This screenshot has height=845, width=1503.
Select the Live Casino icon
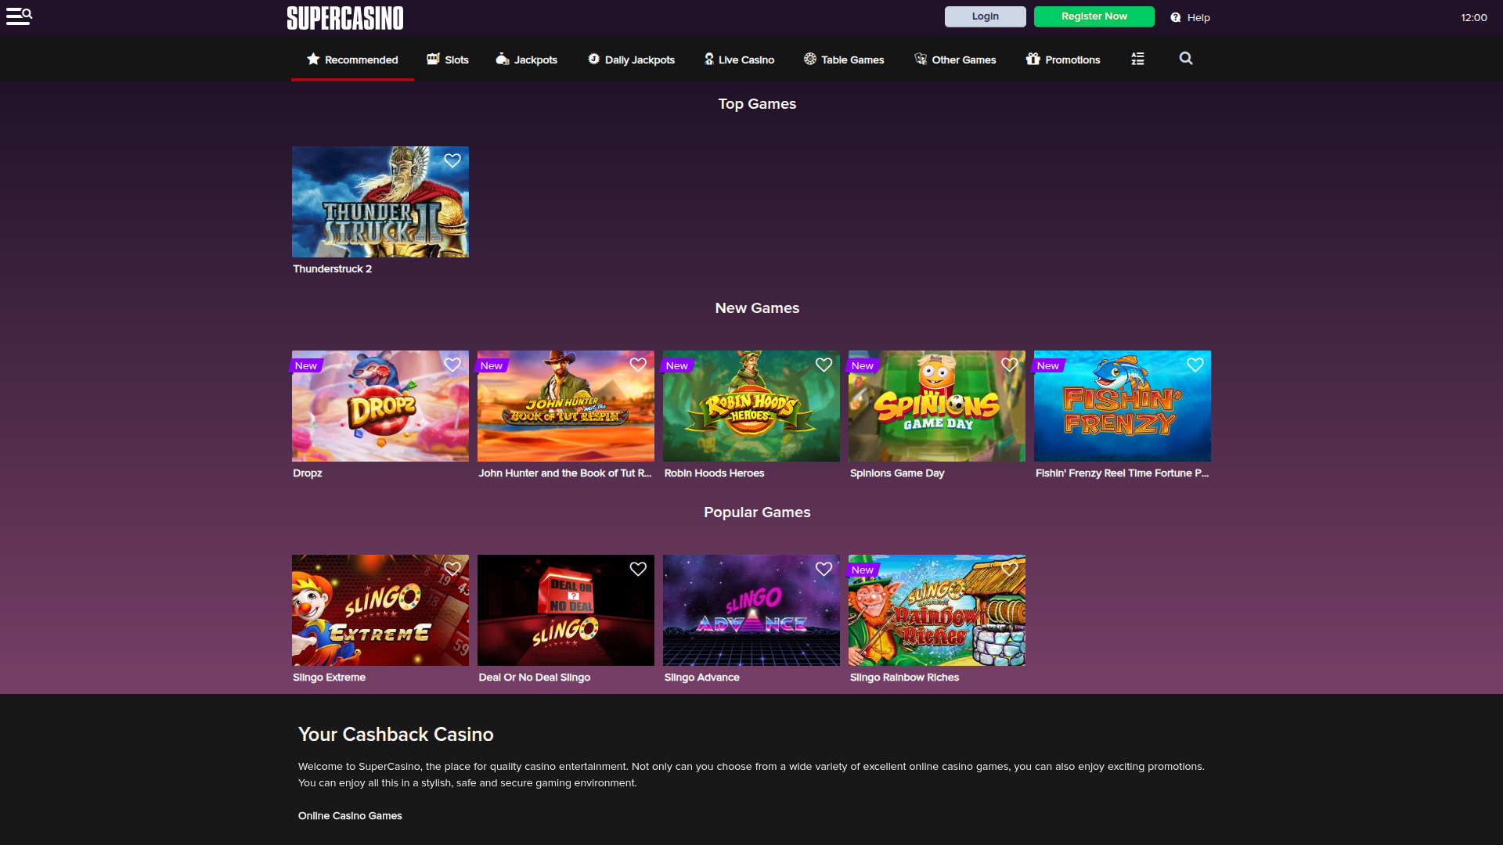[709, 59]
